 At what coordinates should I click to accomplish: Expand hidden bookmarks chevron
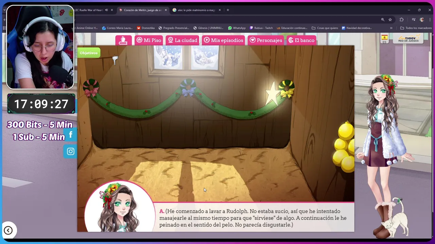tap(391, 28)
